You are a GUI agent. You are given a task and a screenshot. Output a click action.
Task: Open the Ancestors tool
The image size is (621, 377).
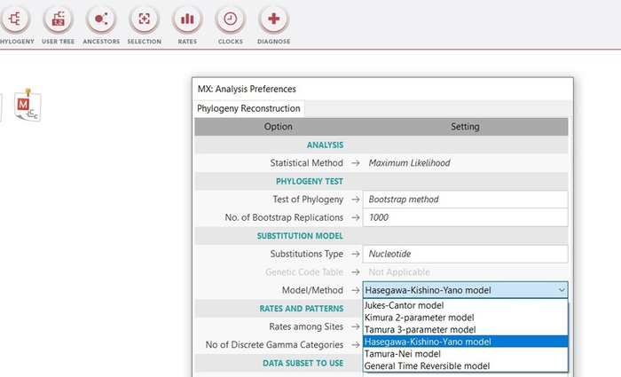click(x=101, y=20)
